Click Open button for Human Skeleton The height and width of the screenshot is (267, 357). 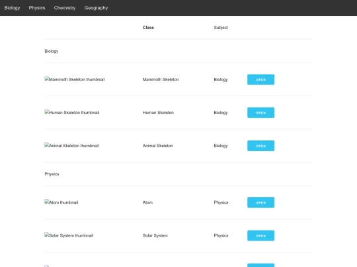click(260, 113)
